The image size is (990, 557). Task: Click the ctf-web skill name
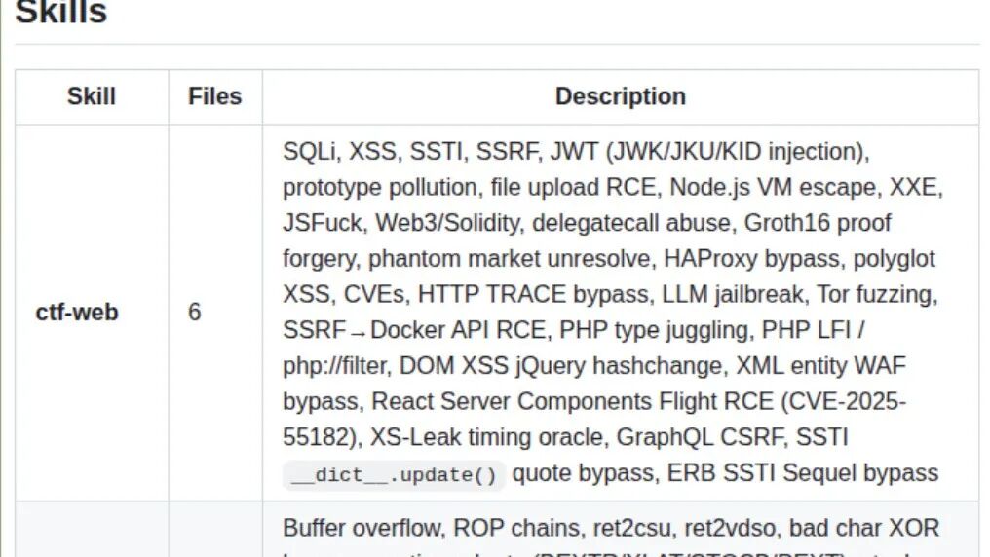click(77, 313)
